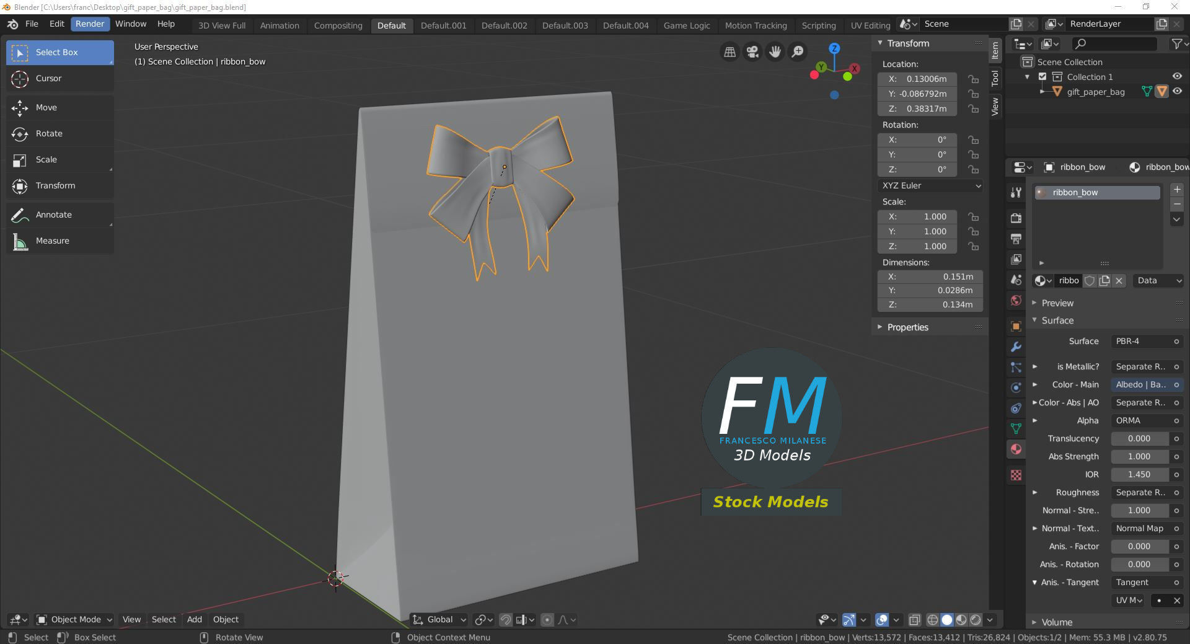
Task: Open the Render menu
Action: click(x=90, y=24)
